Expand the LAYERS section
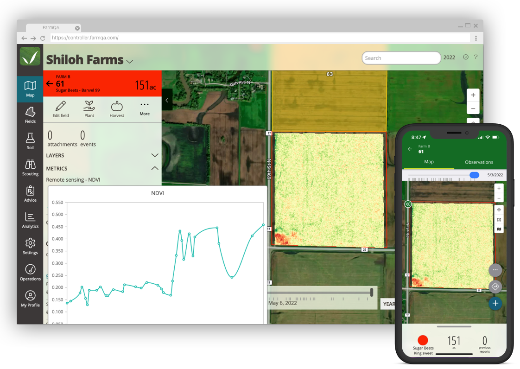The height and width of the screenshot is (369, 520). (154, 155)
